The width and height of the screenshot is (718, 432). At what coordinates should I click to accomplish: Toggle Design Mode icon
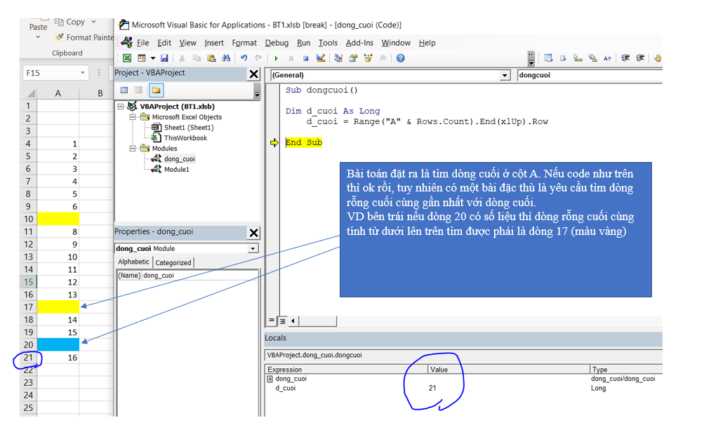pos(321,58)
